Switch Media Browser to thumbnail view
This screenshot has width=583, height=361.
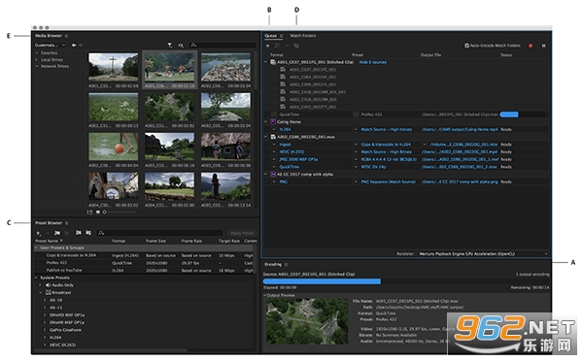pyautogui.click(x=98, y=213)
